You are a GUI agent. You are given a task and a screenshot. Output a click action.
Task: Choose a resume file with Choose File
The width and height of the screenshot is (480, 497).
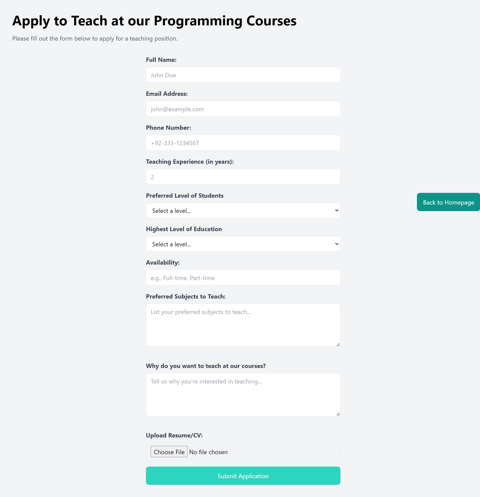(169, 452)
